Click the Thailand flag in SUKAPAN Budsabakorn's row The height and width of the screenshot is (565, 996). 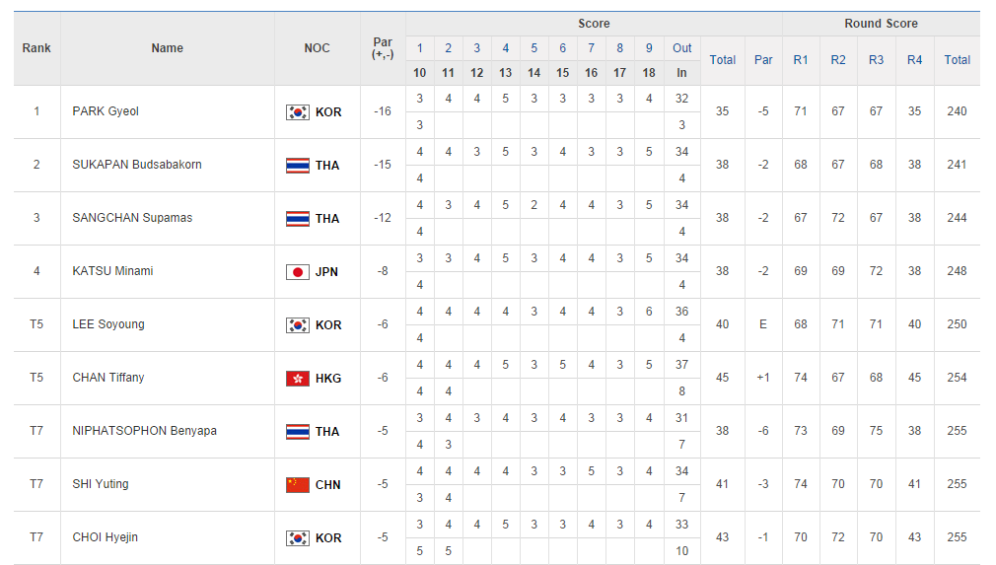(x=297, y=166)
